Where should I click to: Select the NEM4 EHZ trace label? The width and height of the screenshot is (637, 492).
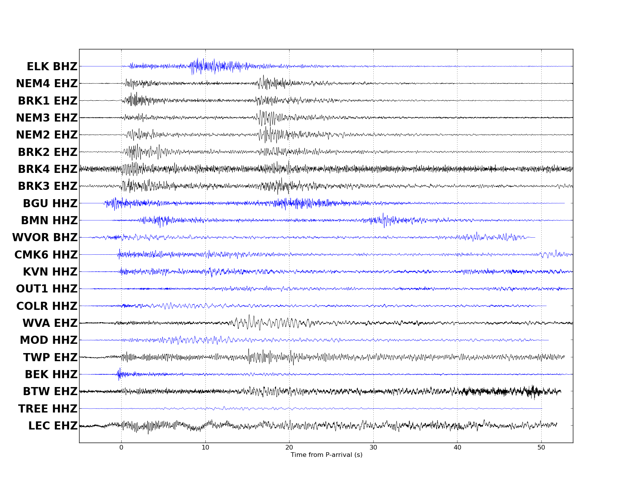tap(47, 84)
